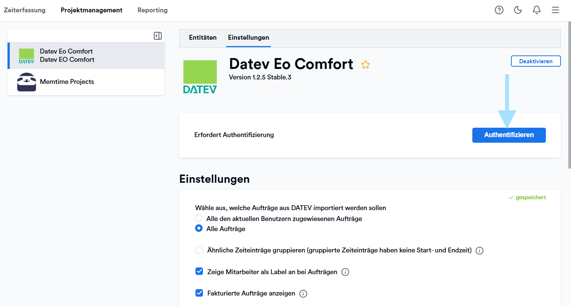Select the 'Alle Aufträge' radio button
The width and height of the screenshot is (571, 306).
[199, 228]
